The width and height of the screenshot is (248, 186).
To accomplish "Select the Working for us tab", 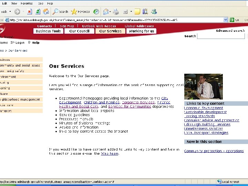I will 142,31.
